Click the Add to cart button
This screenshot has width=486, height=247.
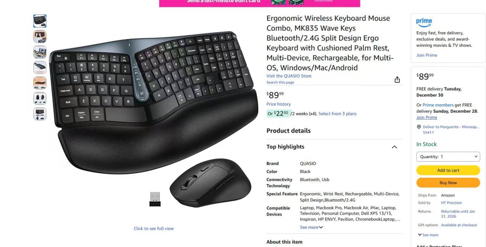448,170
